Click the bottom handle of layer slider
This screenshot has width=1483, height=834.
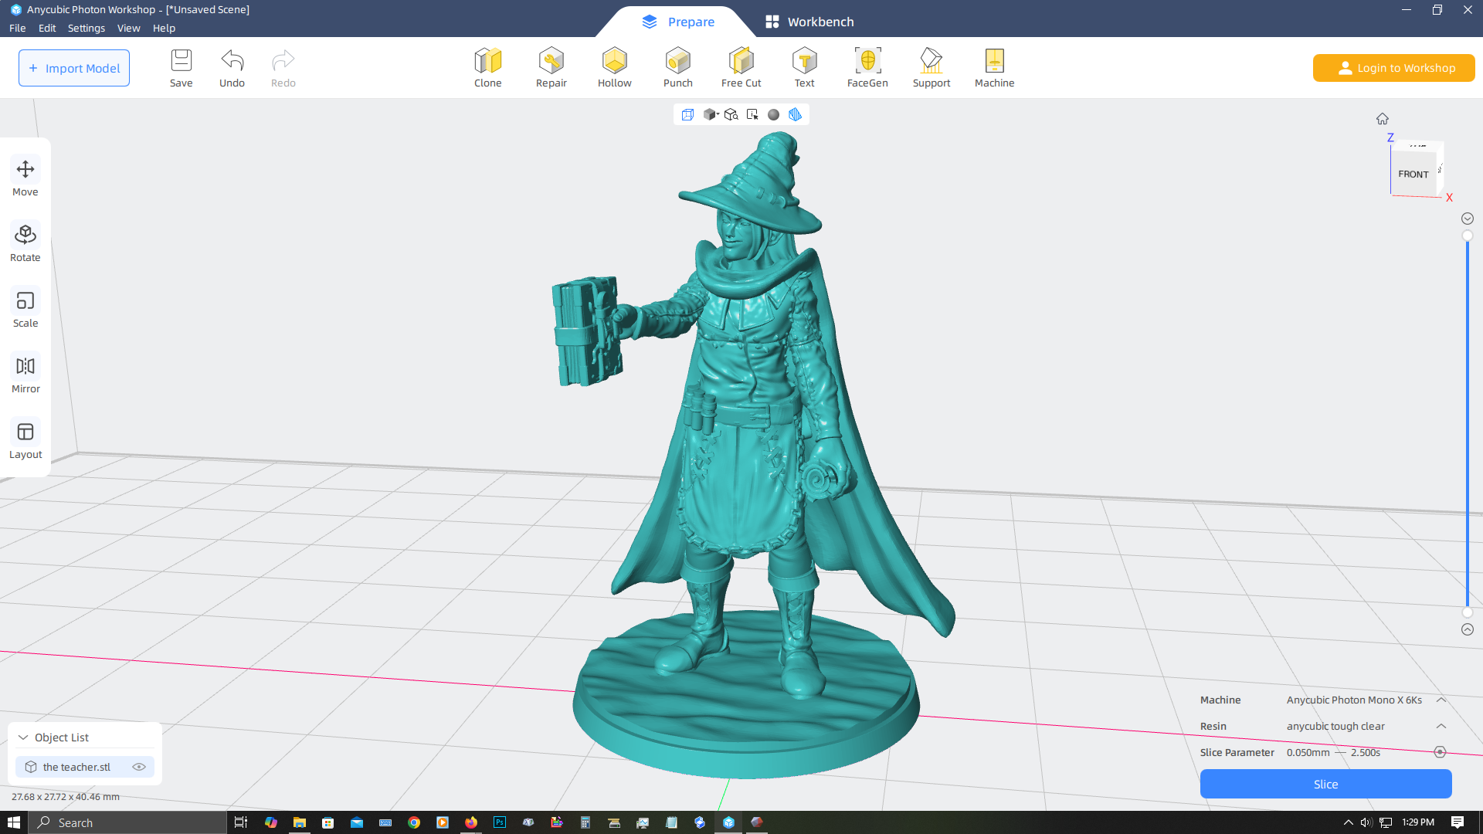pyautogui.click(x=1468, y=612)
